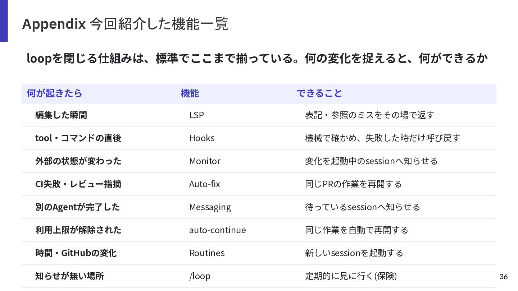Click '定期的に見に行く(保険)' description text
The height and width of the screenshot is (291, 518).
coord(351,276)
